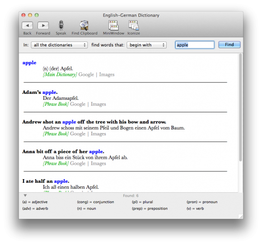
Task: Click the [Main Dictionary] source label
Action: 60,74
